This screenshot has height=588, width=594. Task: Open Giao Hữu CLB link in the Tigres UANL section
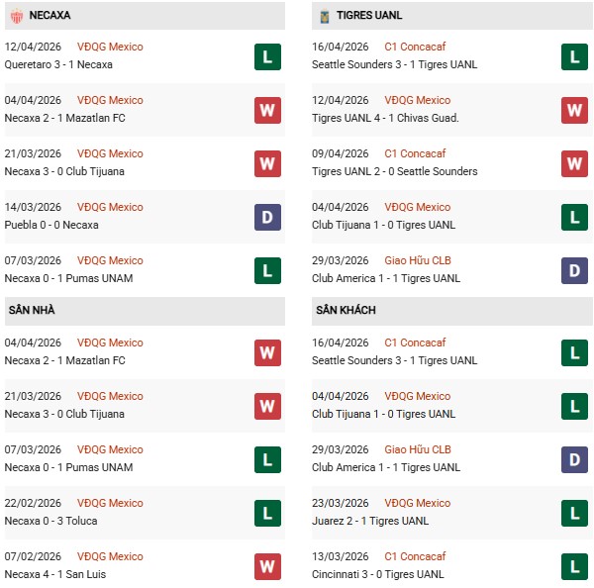pyautogui.click(x=417, y=260)
